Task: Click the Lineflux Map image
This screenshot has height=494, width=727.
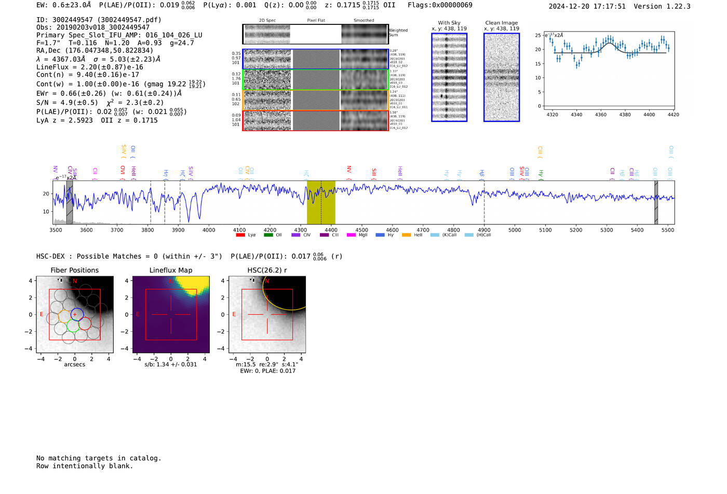Action: (x=171, y=315)
